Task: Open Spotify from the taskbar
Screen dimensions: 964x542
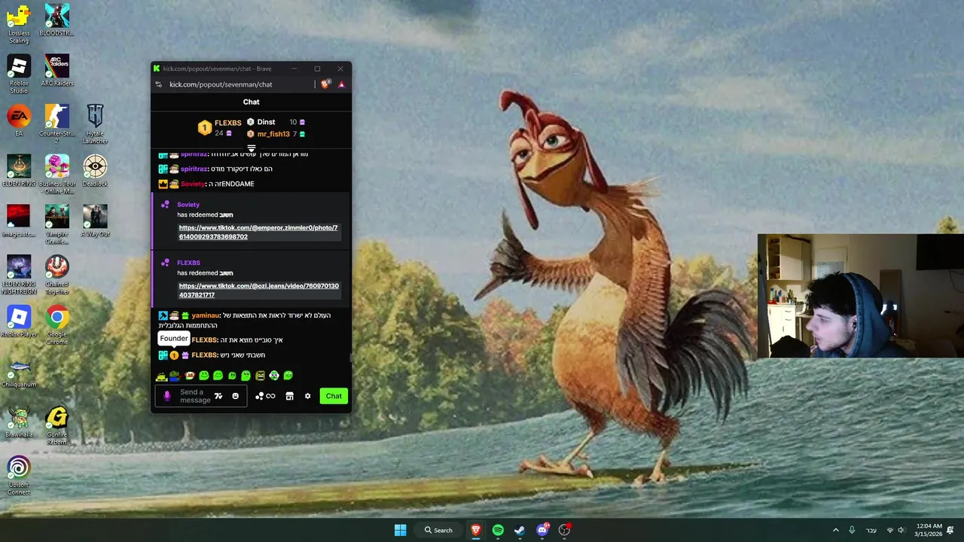Action: pos(498,530)
